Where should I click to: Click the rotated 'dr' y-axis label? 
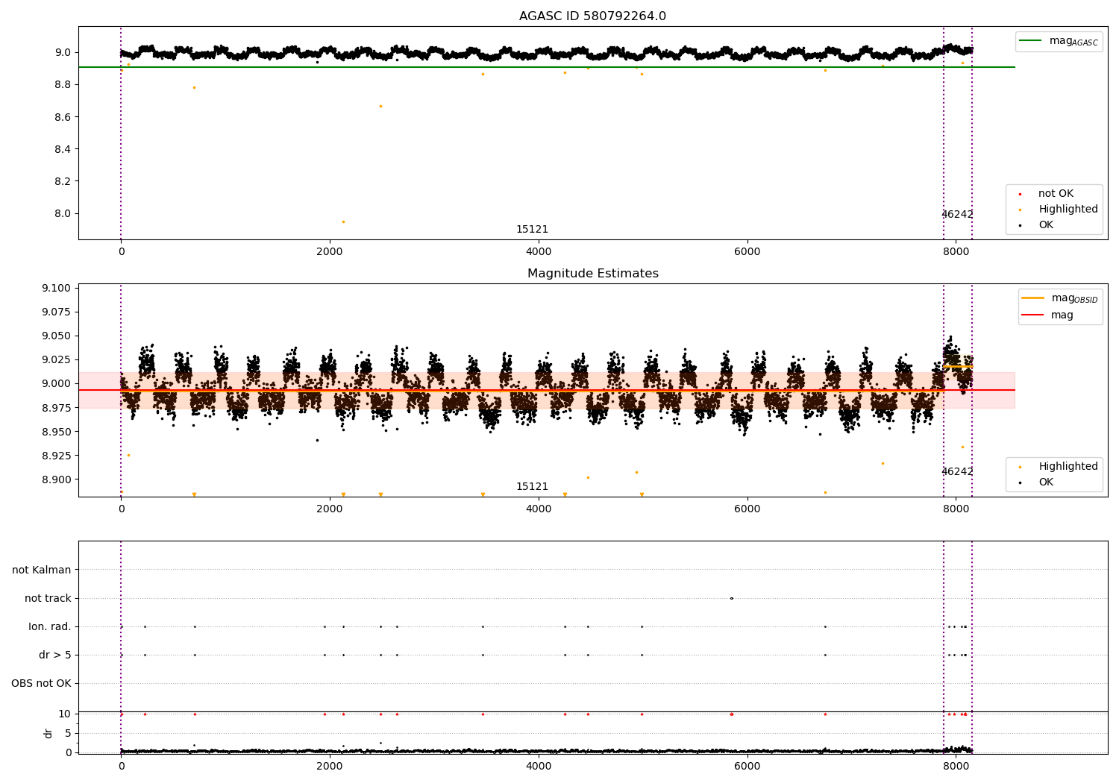pyautogui.click(x=48, y=733)
